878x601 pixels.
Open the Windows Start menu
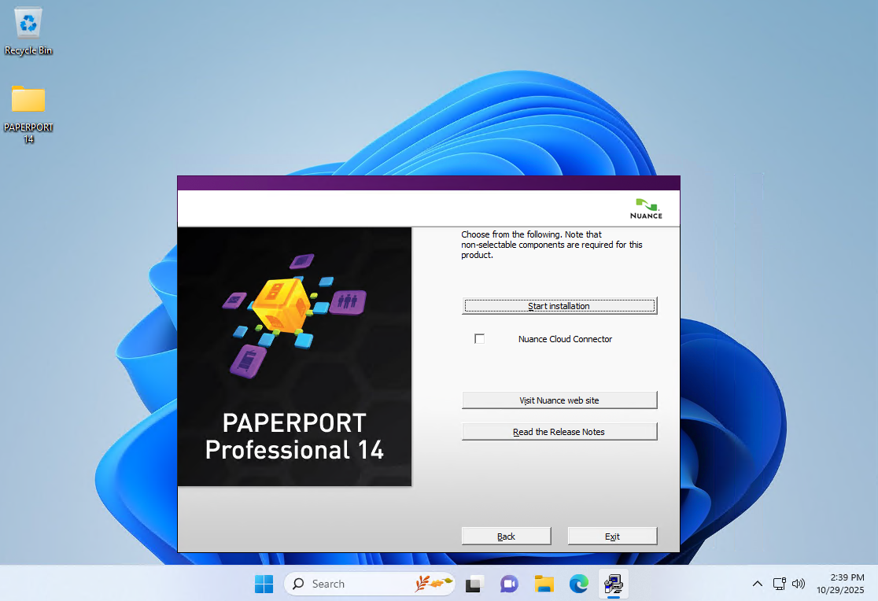pos(264,584)
